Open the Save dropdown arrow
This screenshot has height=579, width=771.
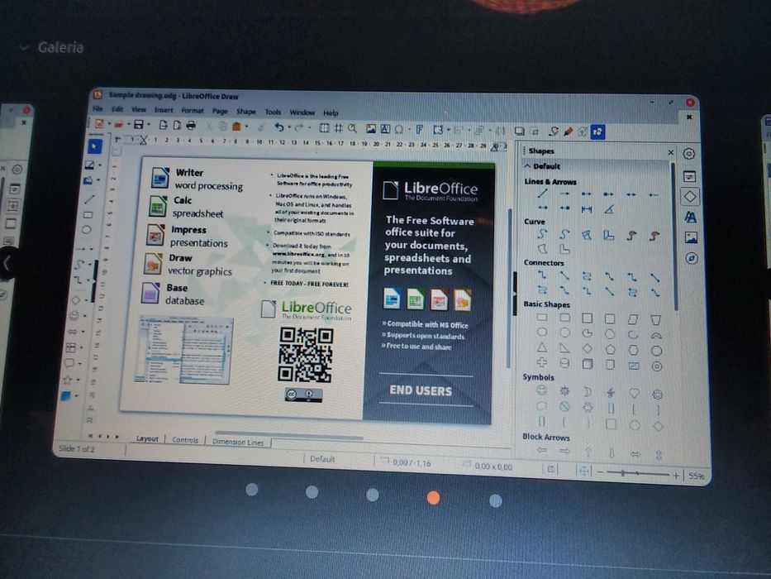point(149,125)
